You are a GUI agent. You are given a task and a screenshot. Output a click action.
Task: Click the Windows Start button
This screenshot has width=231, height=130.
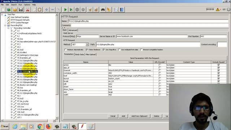click(5, 126)
